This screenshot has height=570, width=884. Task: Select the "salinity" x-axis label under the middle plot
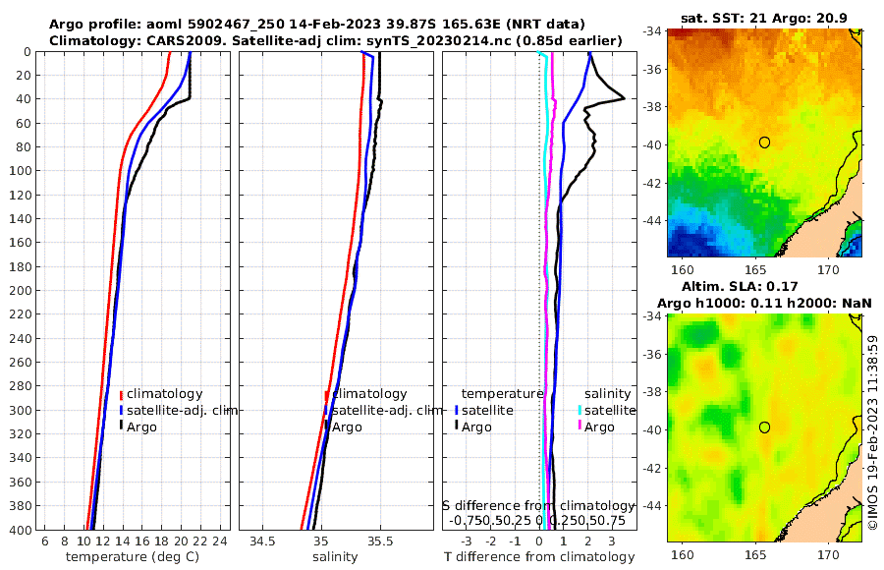click(335, 557)
